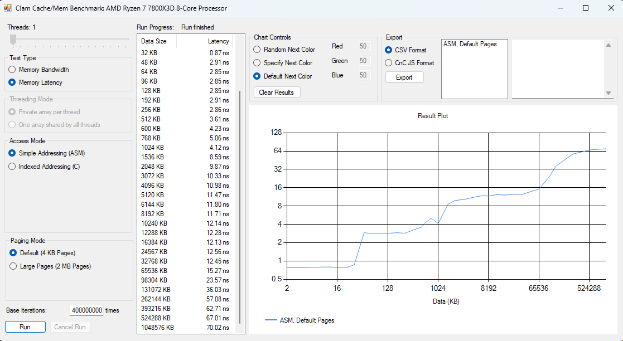
Task: Select the 131072 KB result row
Action: (x=186, y=290)
